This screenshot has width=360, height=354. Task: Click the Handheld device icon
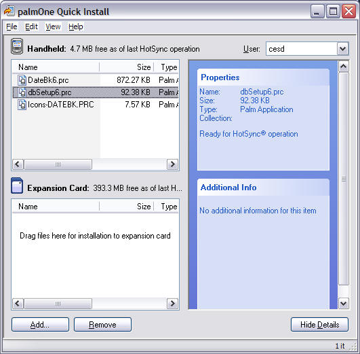[x=17, y=46]
